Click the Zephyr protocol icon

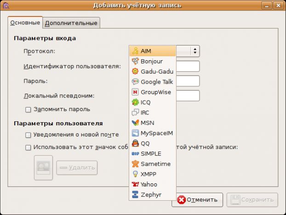click(x=135, y=194)
